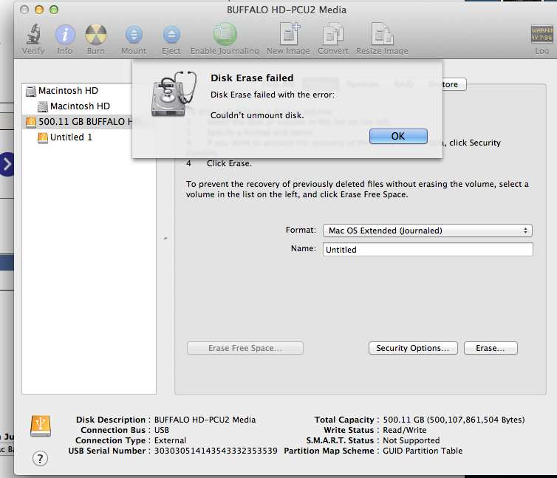Click the "Couldn't unmount disk." message
This screenshot has height=478, width=557.
click(257, 115)
